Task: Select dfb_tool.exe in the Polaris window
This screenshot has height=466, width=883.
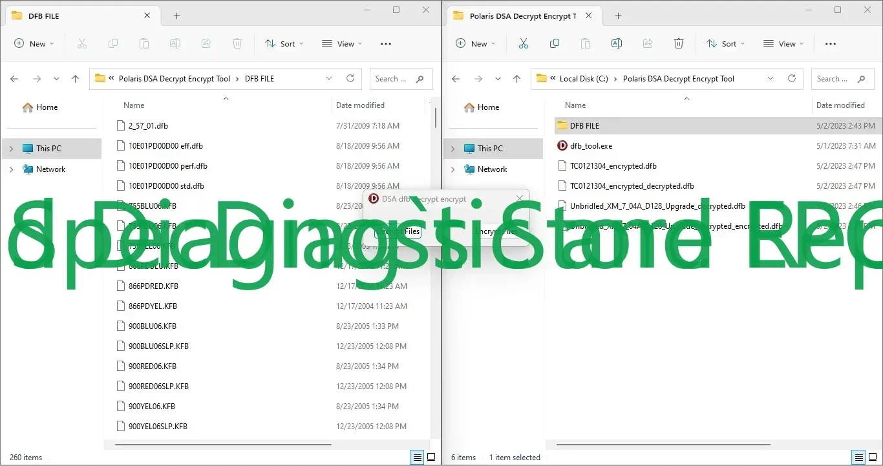Action: coord(591,146)
